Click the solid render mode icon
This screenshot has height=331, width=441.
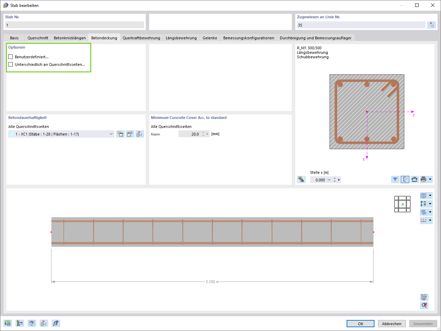point(424,212)
